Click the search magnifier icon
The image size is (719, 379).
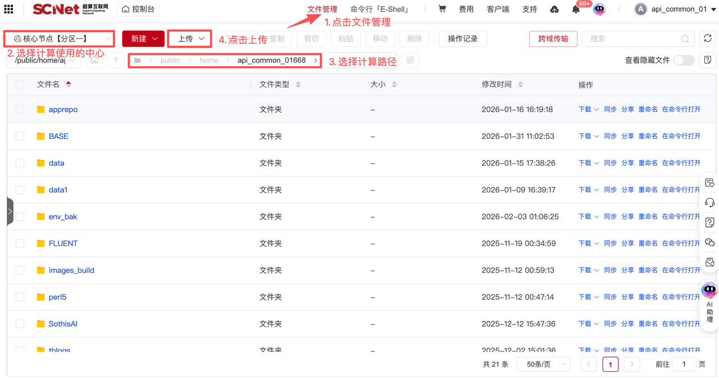pos(685,39)
